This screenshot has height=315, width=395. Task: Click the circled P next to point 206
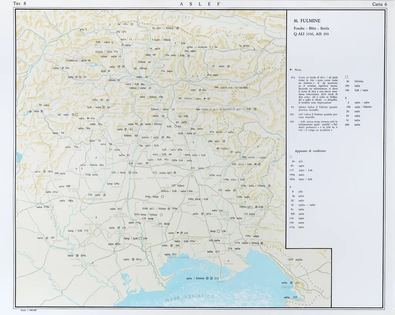172,246
